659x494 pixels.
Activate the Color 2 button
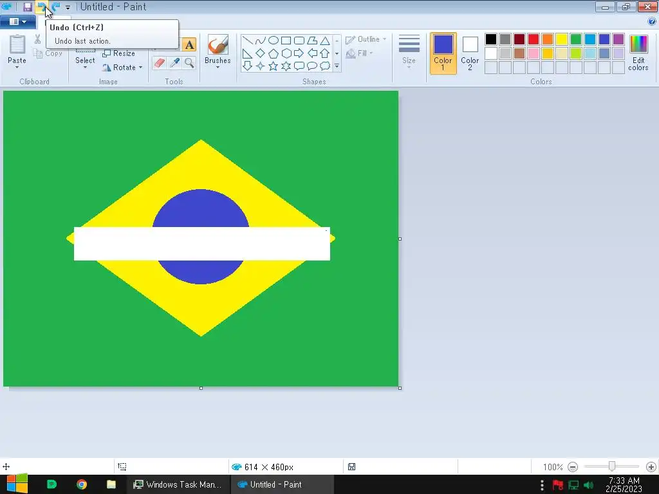pos(470,53)
